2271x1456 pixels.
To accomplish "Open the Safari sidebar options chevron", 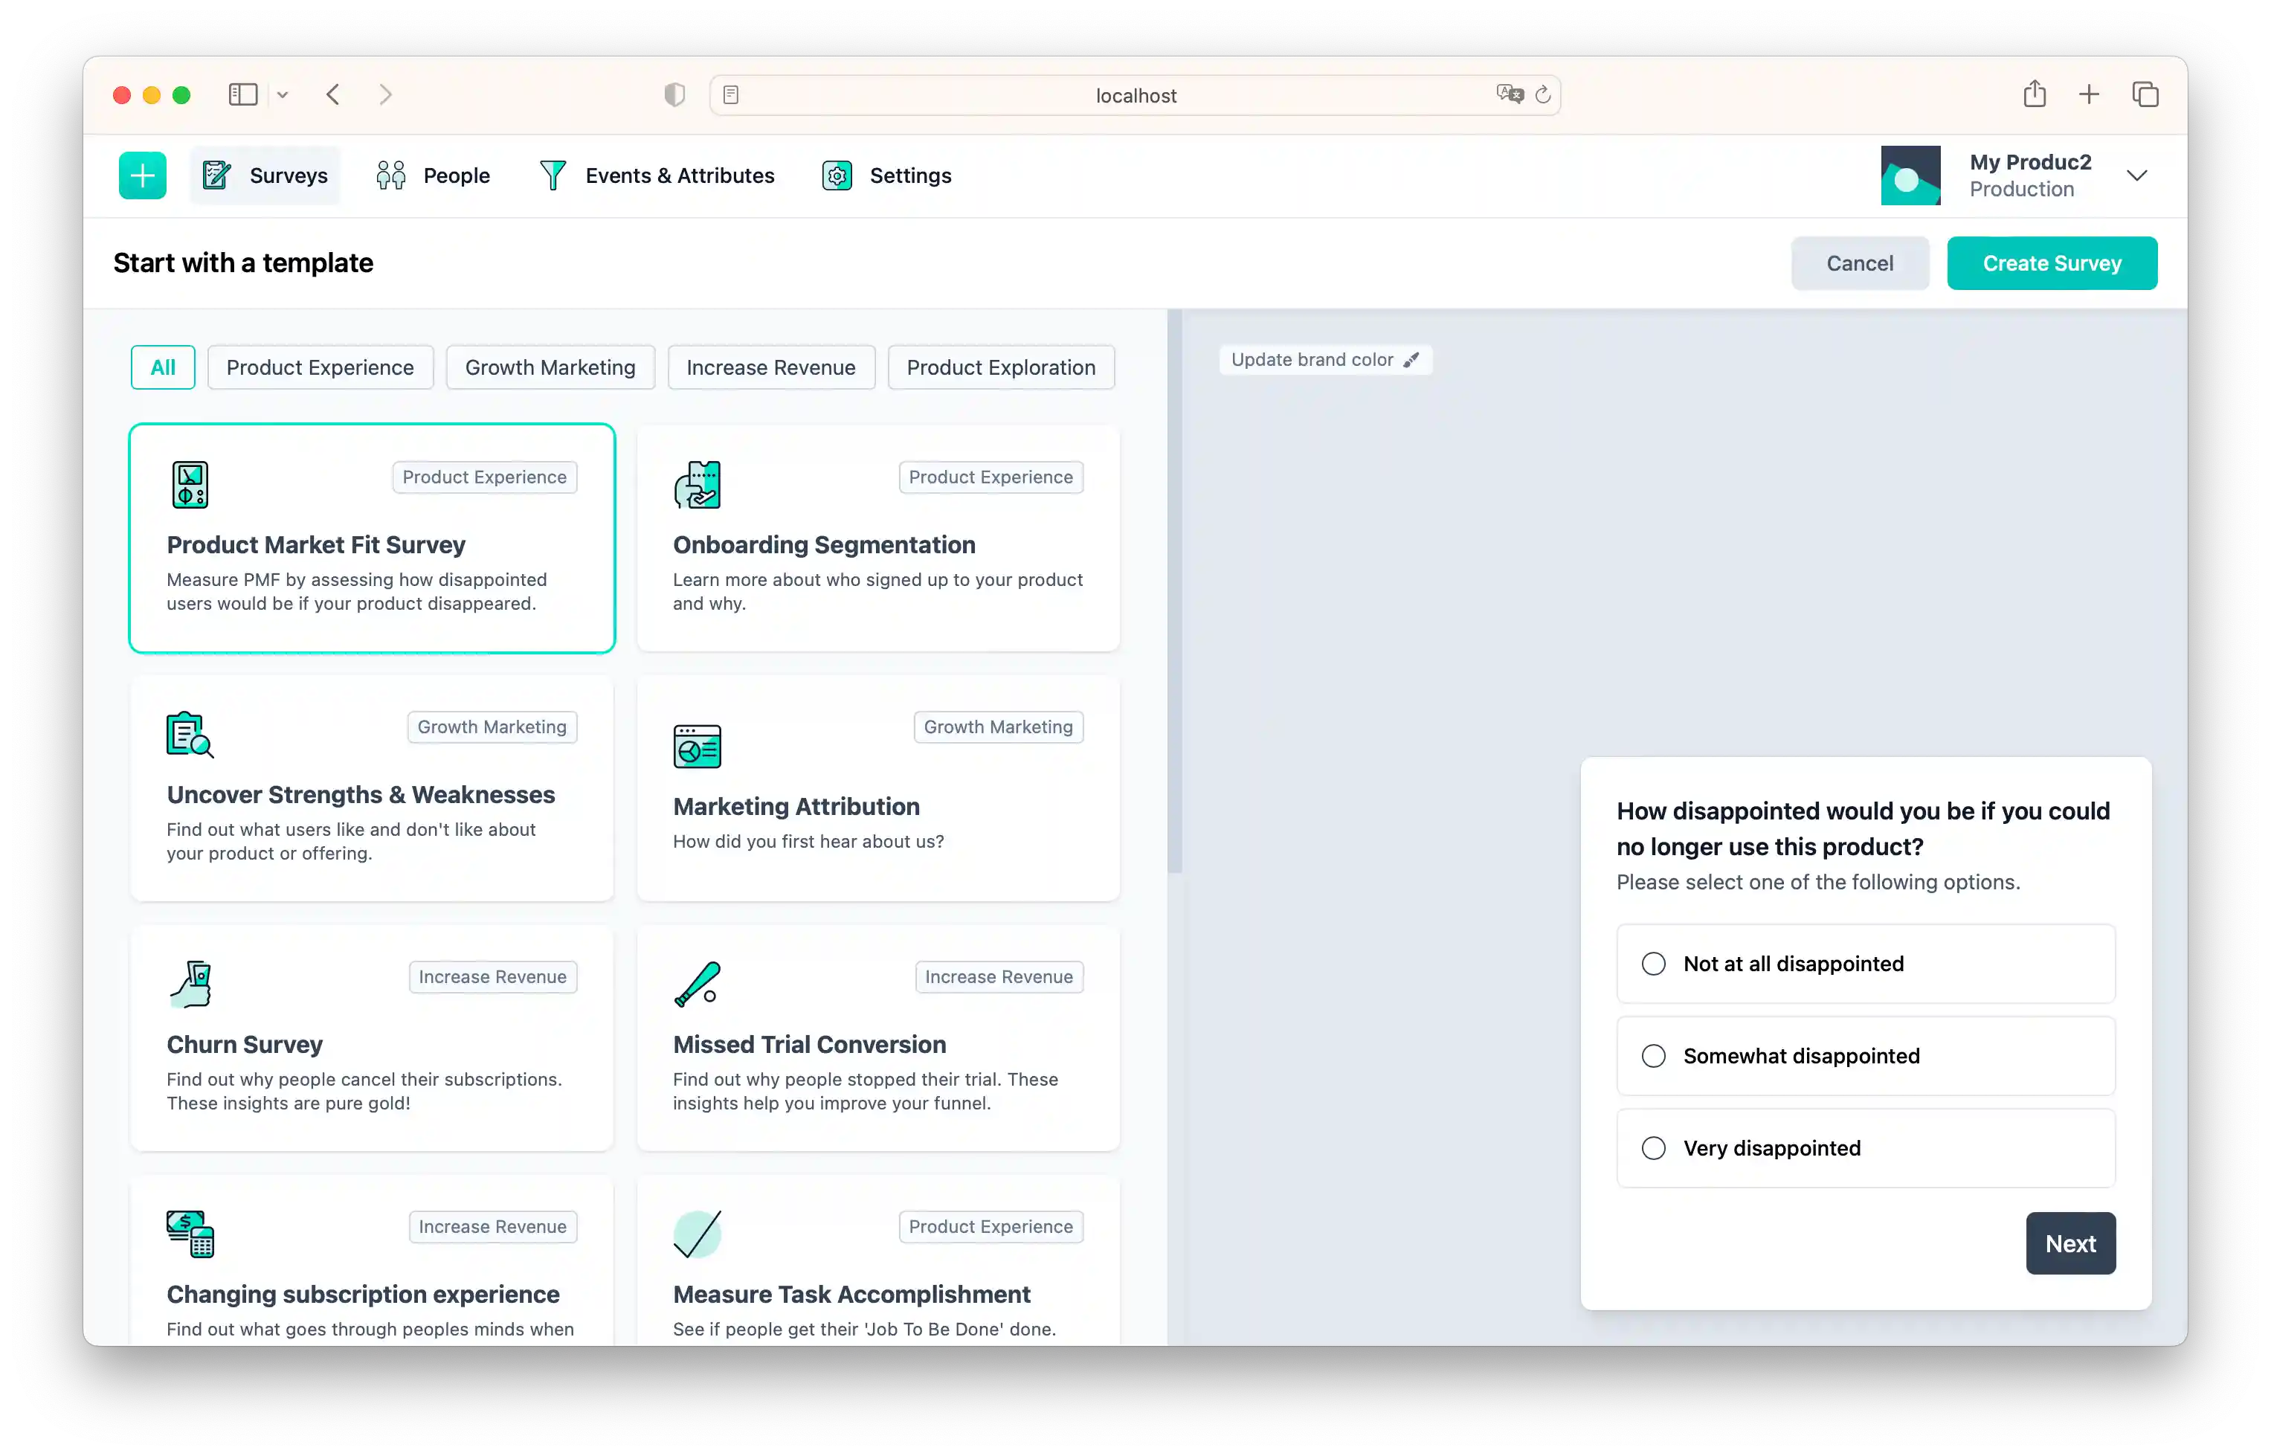I will point(283,94).
